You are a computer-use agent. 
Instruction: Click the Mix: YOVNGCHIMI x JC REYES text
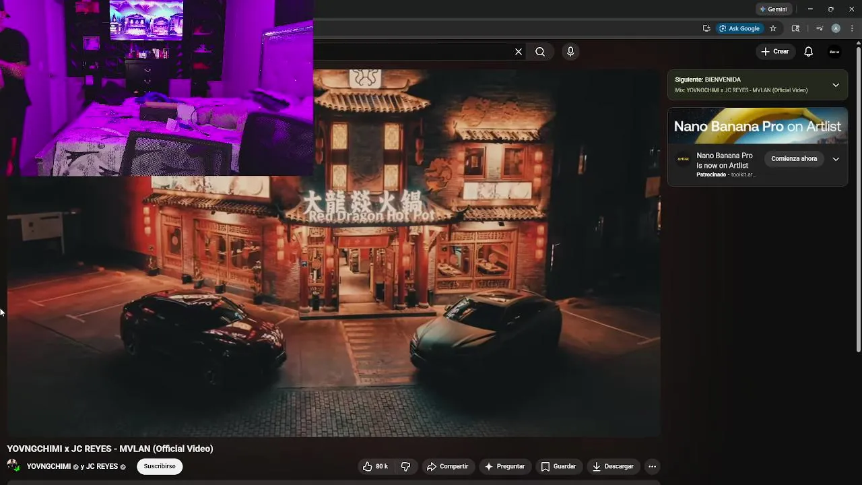741,90
